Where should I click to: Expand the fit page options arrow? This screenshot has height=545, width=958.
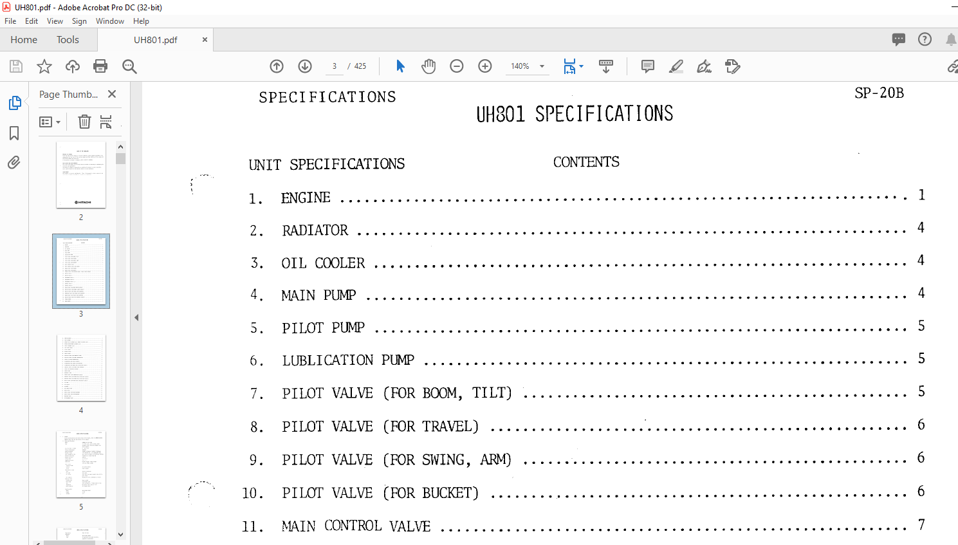[x=581, y=66]
